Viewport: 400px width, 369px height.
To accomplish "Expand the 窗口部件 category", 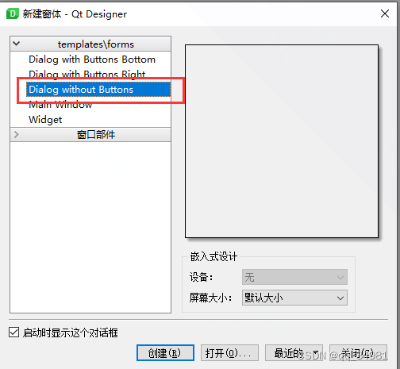I will (17, 135).
